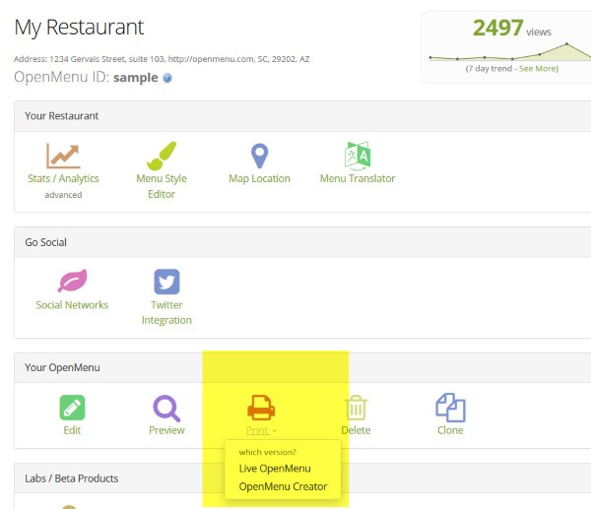Select Live OpenMenu from Print menu
591x509 pixels.
pyautogui.click(x=274, y=468)
